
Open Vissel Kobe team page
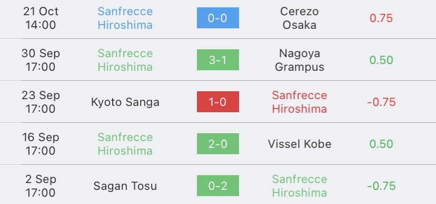coord(300,144)
